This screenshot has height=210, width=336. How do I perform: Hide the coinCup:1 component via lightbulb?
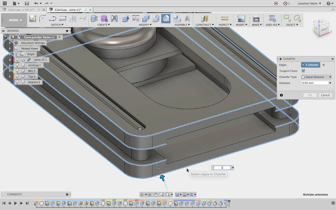click(x=17, y=65)
